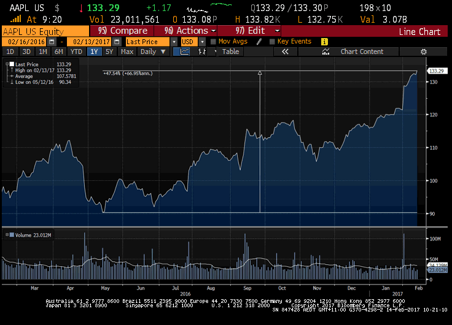452x325 pixels.
Task: Select the YTD range tab
Action: tap(76, 52)
